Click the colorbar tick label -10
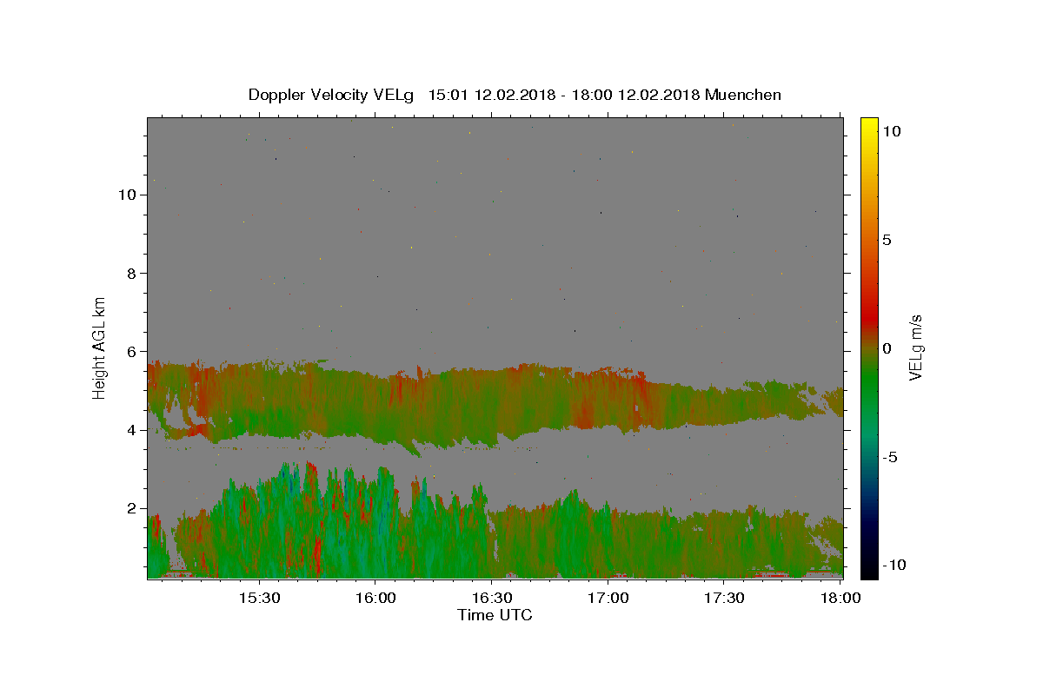 click(894, 565)
